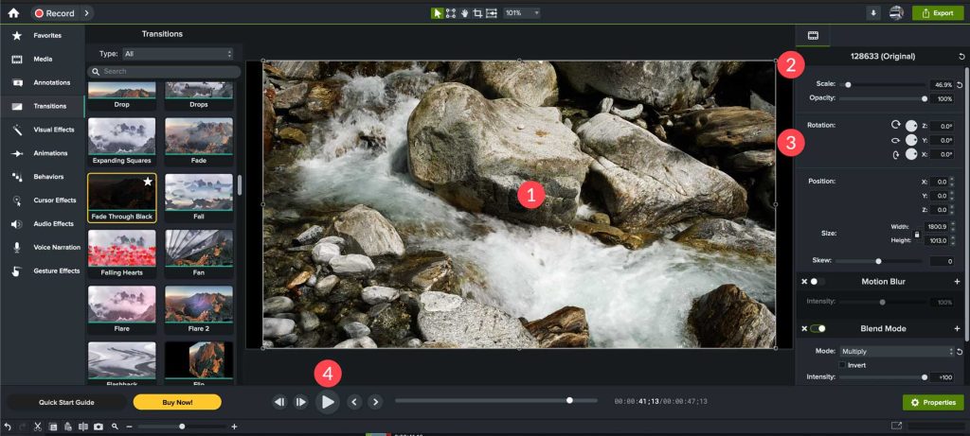The height and width of the screenshot is (436, 970).
Task: Click the Opacity slider
Action: pyautogui.click(x=881, y=98)
